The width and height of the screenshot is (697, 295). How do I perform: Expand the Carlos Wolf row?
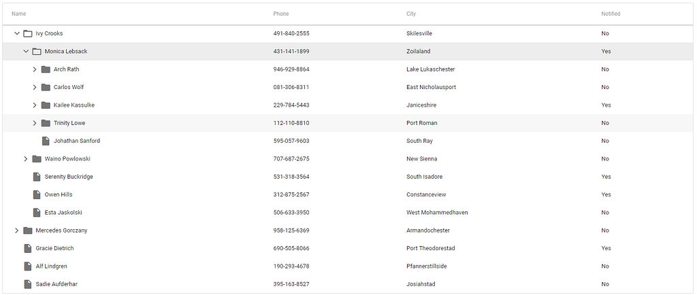tap(35, 88)
